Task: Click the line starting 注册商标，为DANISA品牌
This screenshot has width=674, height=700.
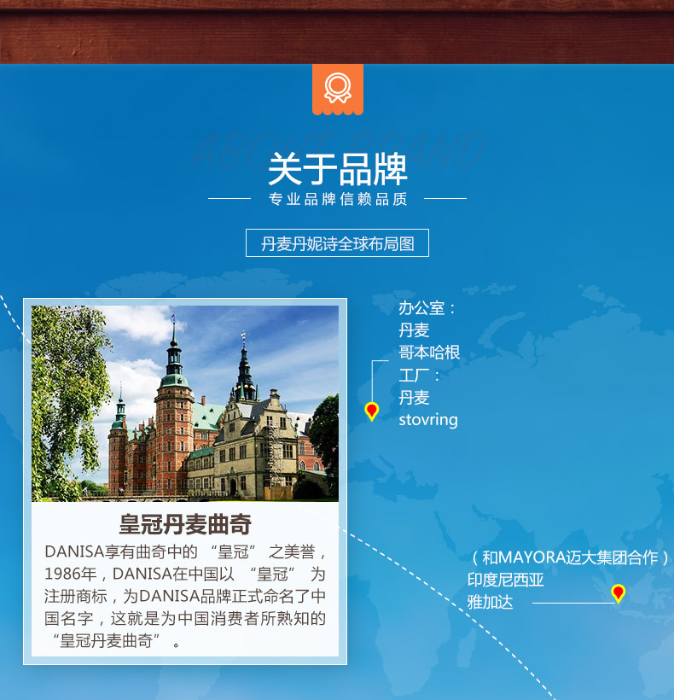Action: pos(185,596)
